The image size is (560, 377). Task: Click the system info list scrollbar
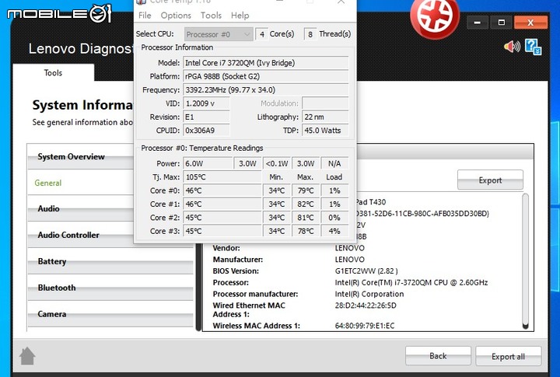click(525, 261)
